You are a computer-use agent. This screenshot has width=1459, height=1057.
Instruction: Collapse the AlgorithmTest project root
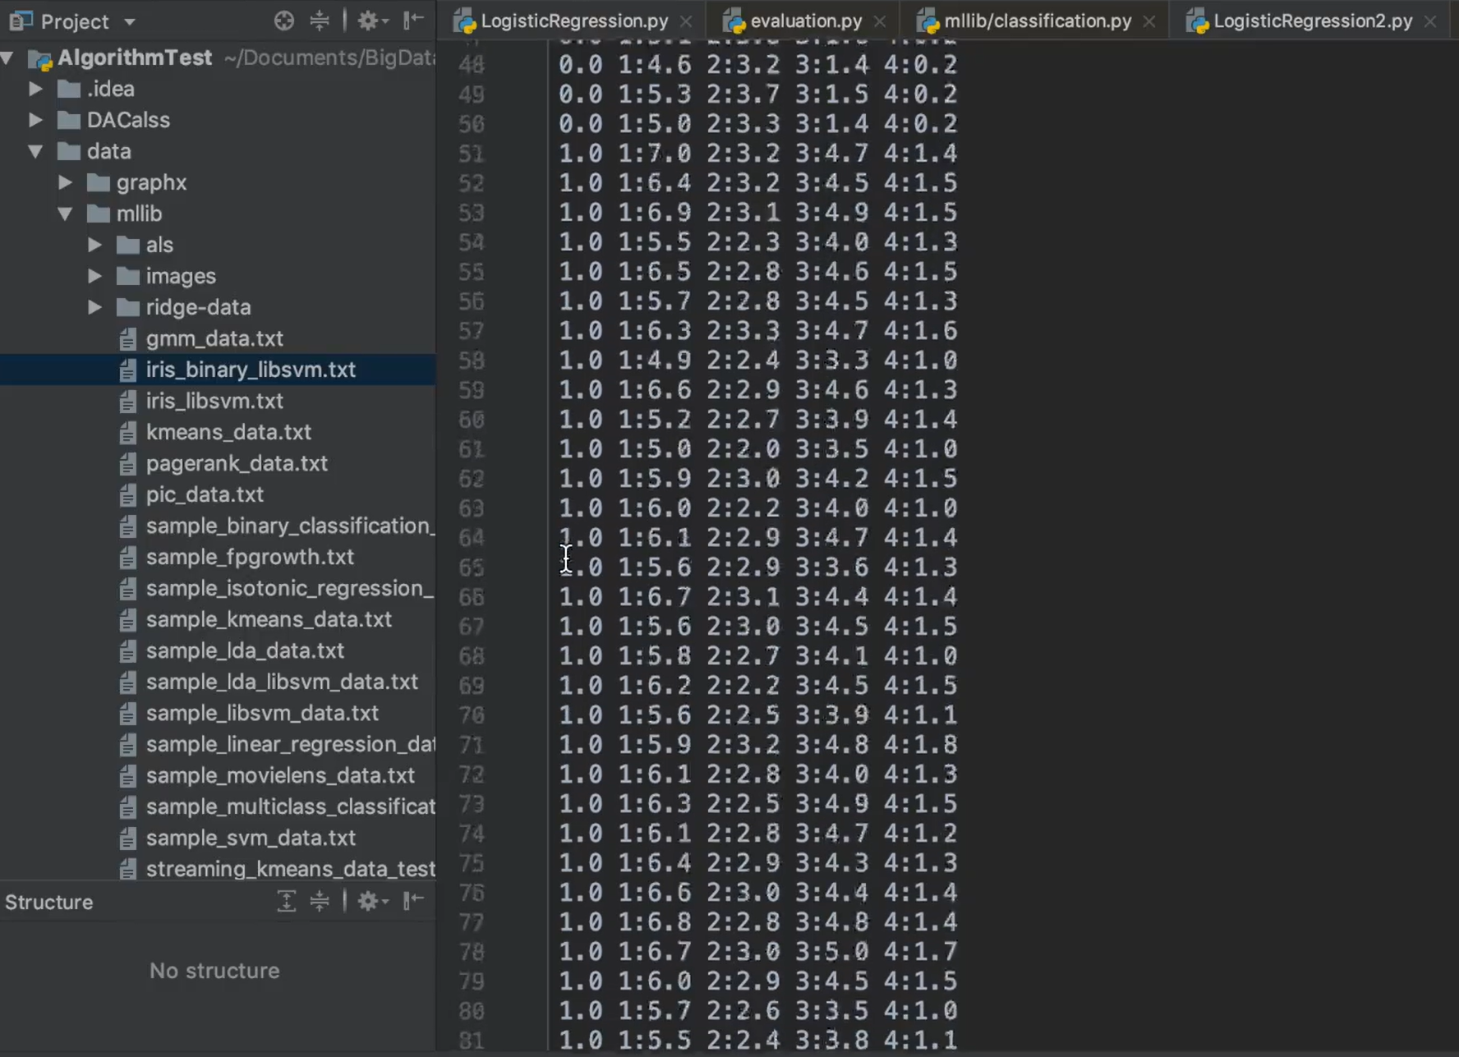click(8, 57)
